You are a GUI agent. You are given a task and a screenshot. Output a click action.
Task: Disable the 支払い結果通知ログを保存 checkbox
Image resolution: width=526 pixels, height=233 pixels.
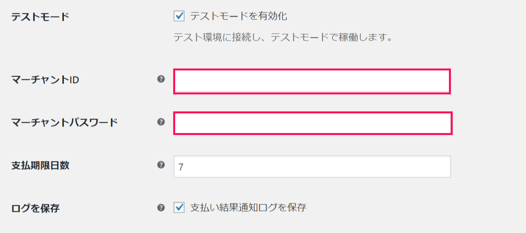click(179, 208)
